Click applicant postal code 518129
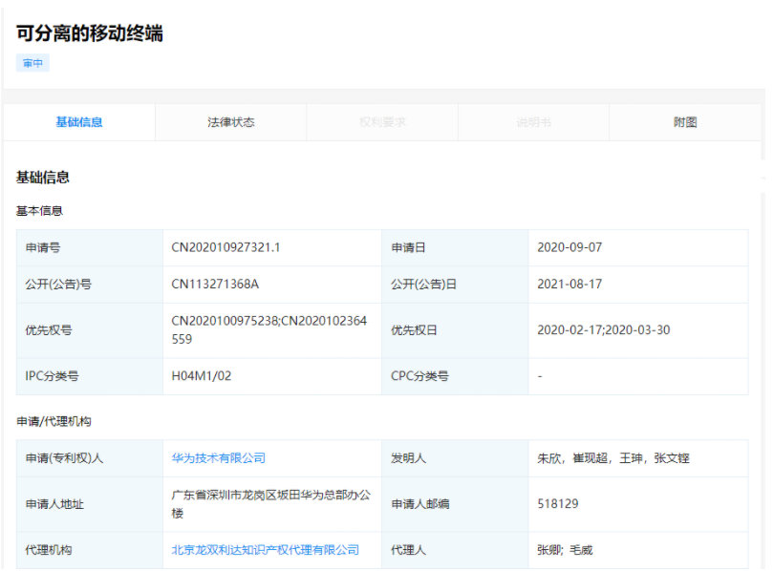 point(558,504)
